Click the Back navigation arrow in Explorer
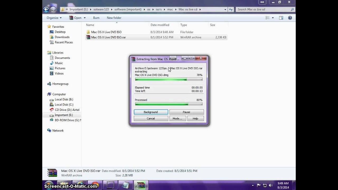 point(46,9)
